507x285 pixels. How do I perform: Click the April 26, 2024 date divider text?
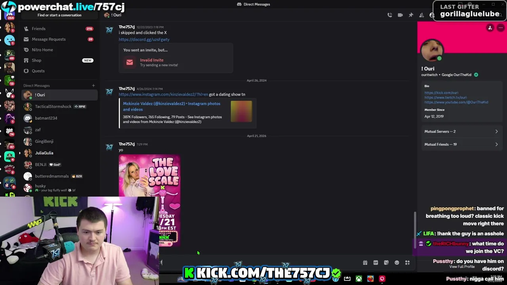(257, 80)
